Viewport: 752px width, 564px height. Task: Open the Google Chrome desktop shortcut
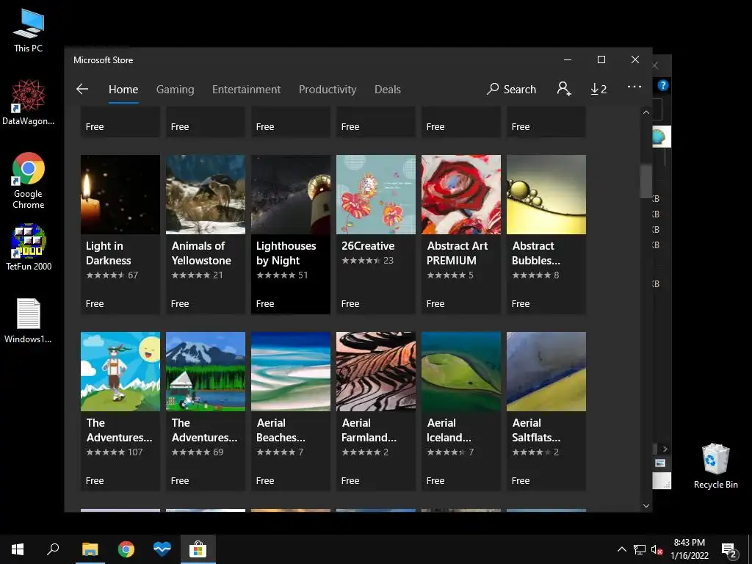click(29, 181)
